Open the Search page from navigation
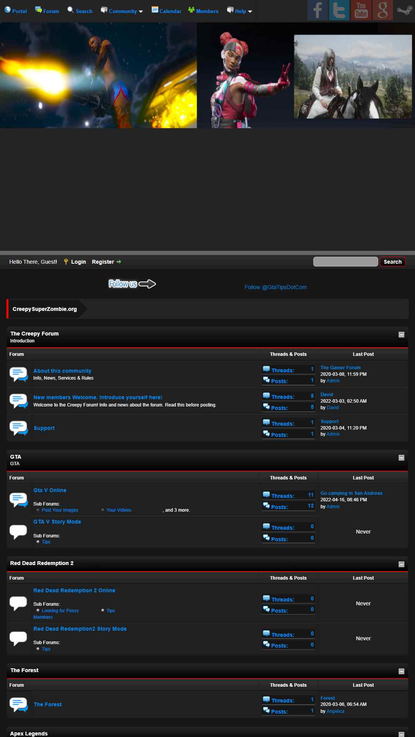 point(84,11)
